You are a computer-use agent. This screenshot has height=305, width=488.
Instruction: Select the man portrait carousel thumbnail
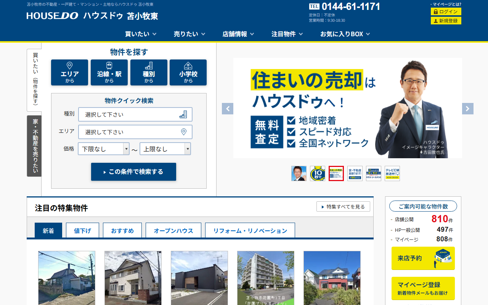[299, 173]
